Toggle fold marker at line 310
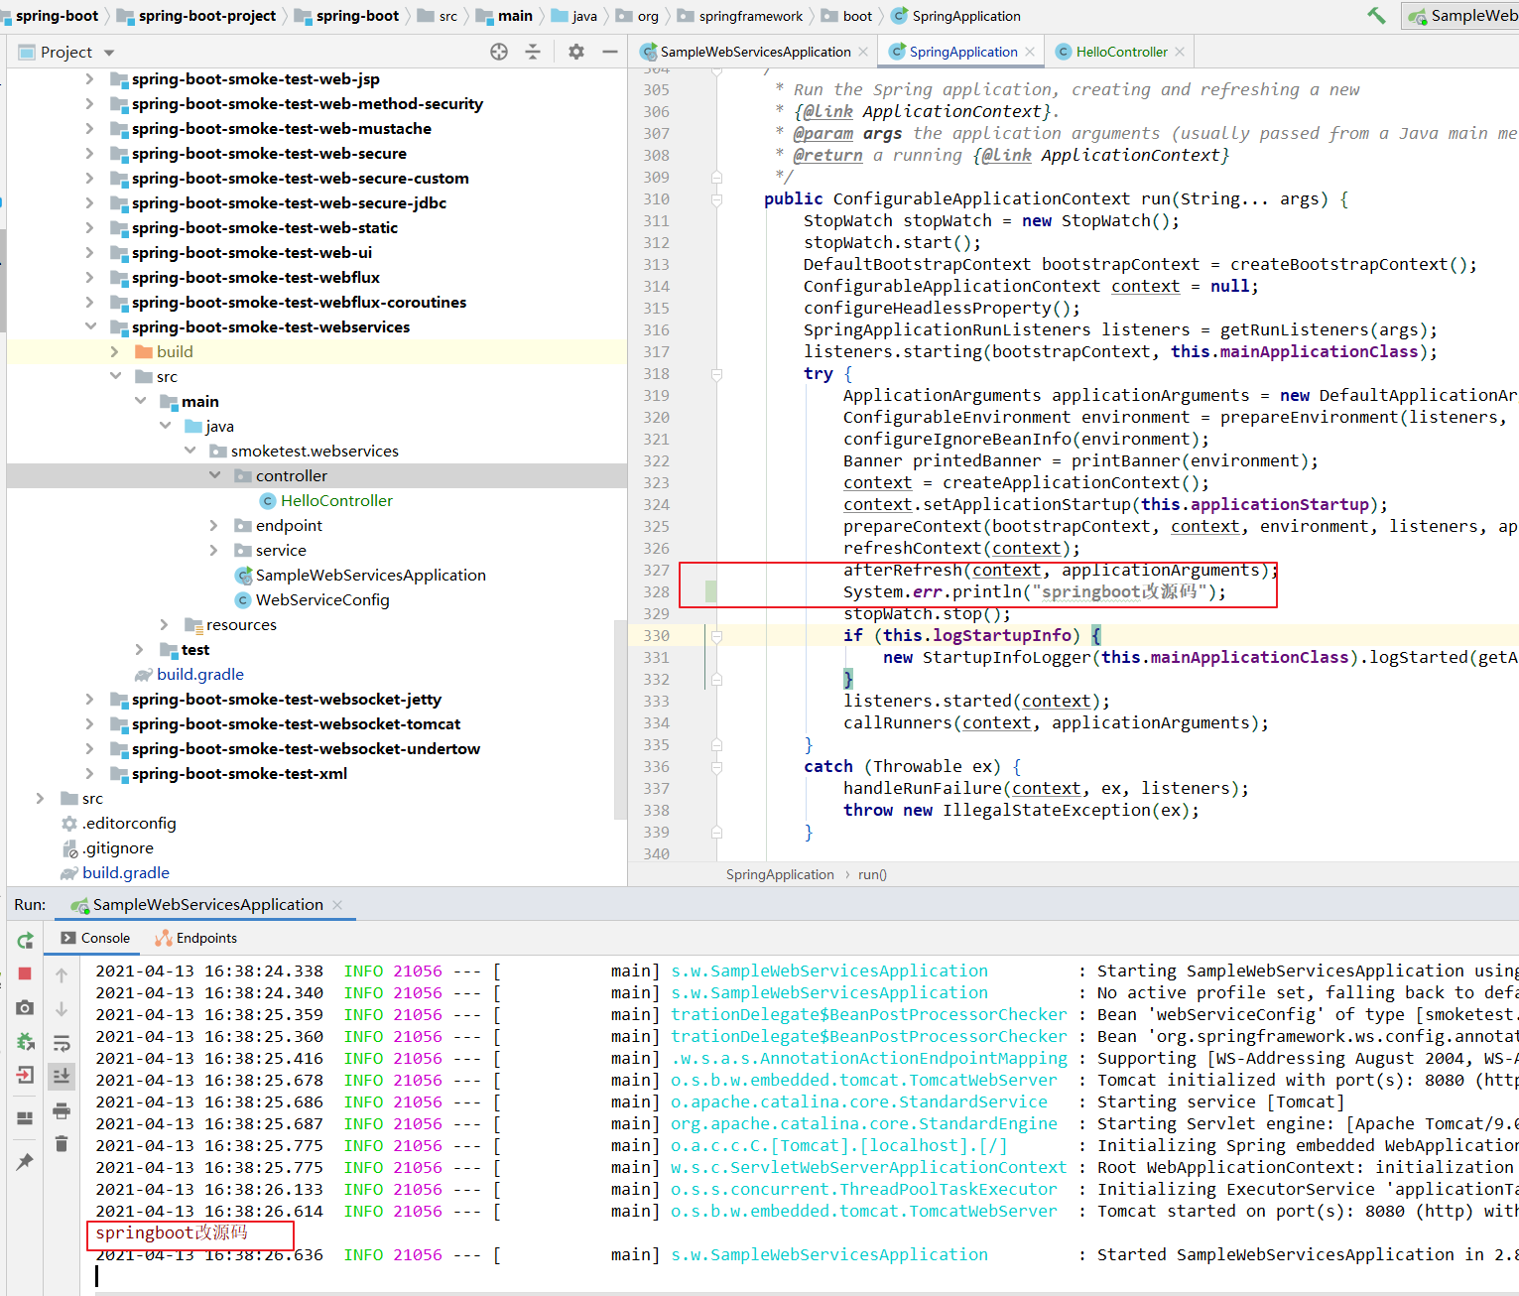This screenshot has width=1519, height=1296. tap(716, 199)
